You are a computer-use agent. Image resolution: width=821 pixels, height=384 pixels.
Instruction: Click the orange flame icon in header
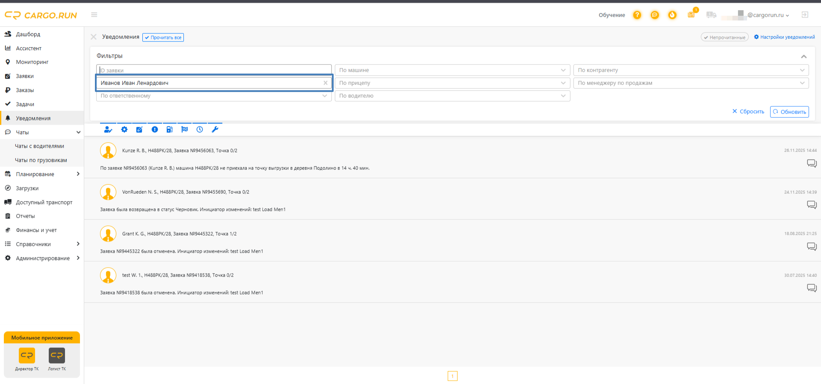672,15
